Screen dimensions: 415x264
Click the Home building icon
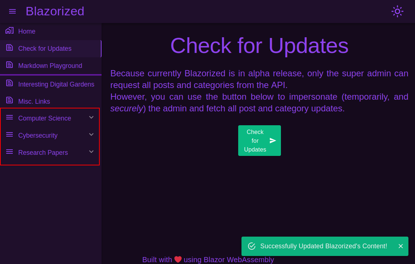pyautogui.click(x=9, y=31)
